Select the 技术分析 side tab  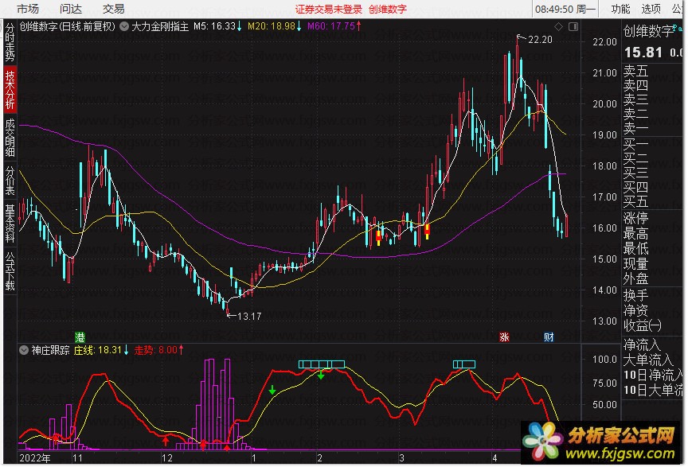(10, 89)
